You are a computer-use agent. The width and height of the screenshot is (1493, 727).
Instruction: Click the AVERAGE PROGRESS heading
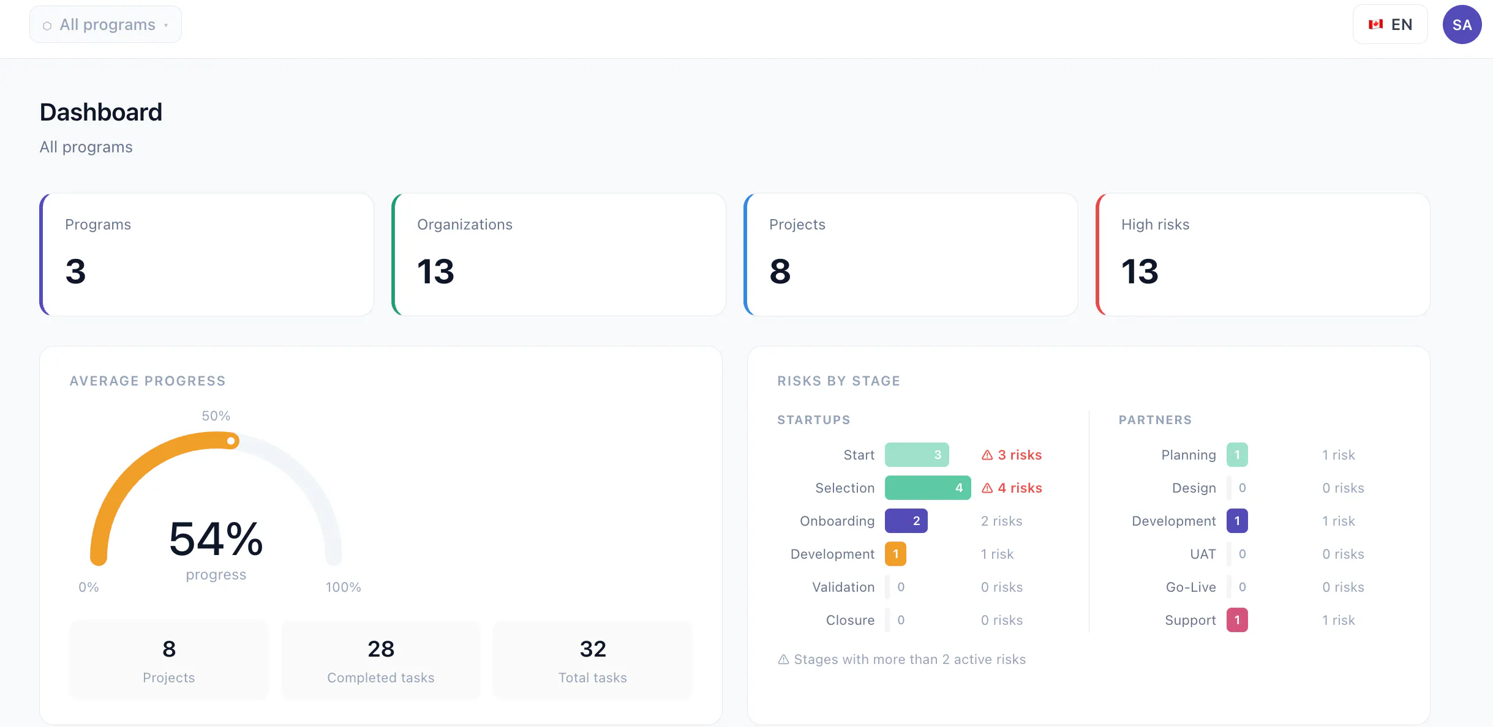pyautogui.click(x=148, y=381)
